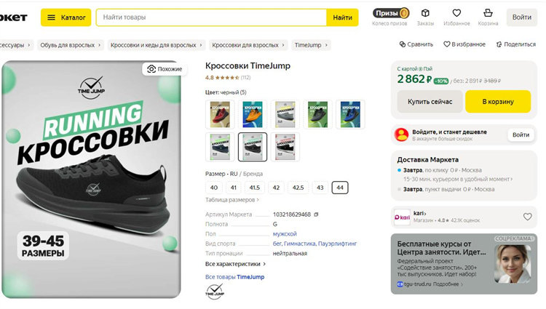Expand Все характеристики
The height and width of the screenshot is (309, 546).
tap(235, 264)
